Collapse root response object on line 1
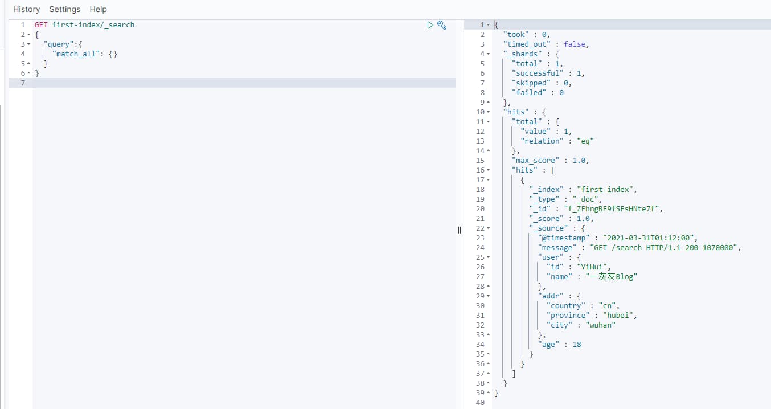The width and height of the screenshot is (771, 409). pyautogui.click(x=488, y=25)
